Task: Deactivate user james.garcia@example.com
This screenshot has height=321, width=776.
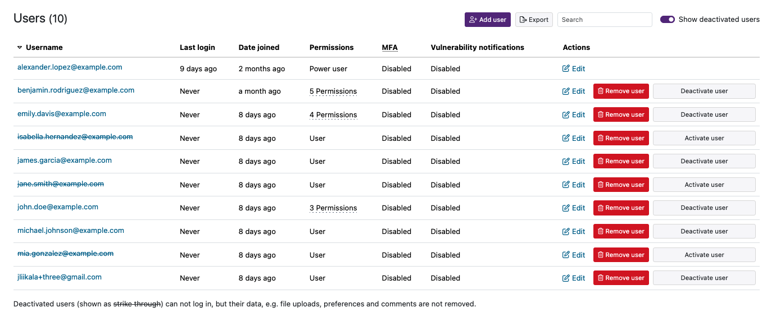Action: pos(704,162)
